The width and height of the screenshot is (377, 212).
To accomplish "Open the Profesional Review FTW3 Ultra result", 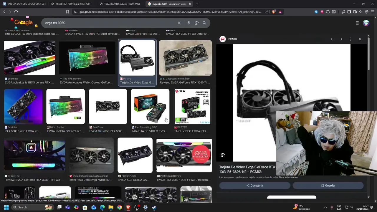I will coord(184,155).
